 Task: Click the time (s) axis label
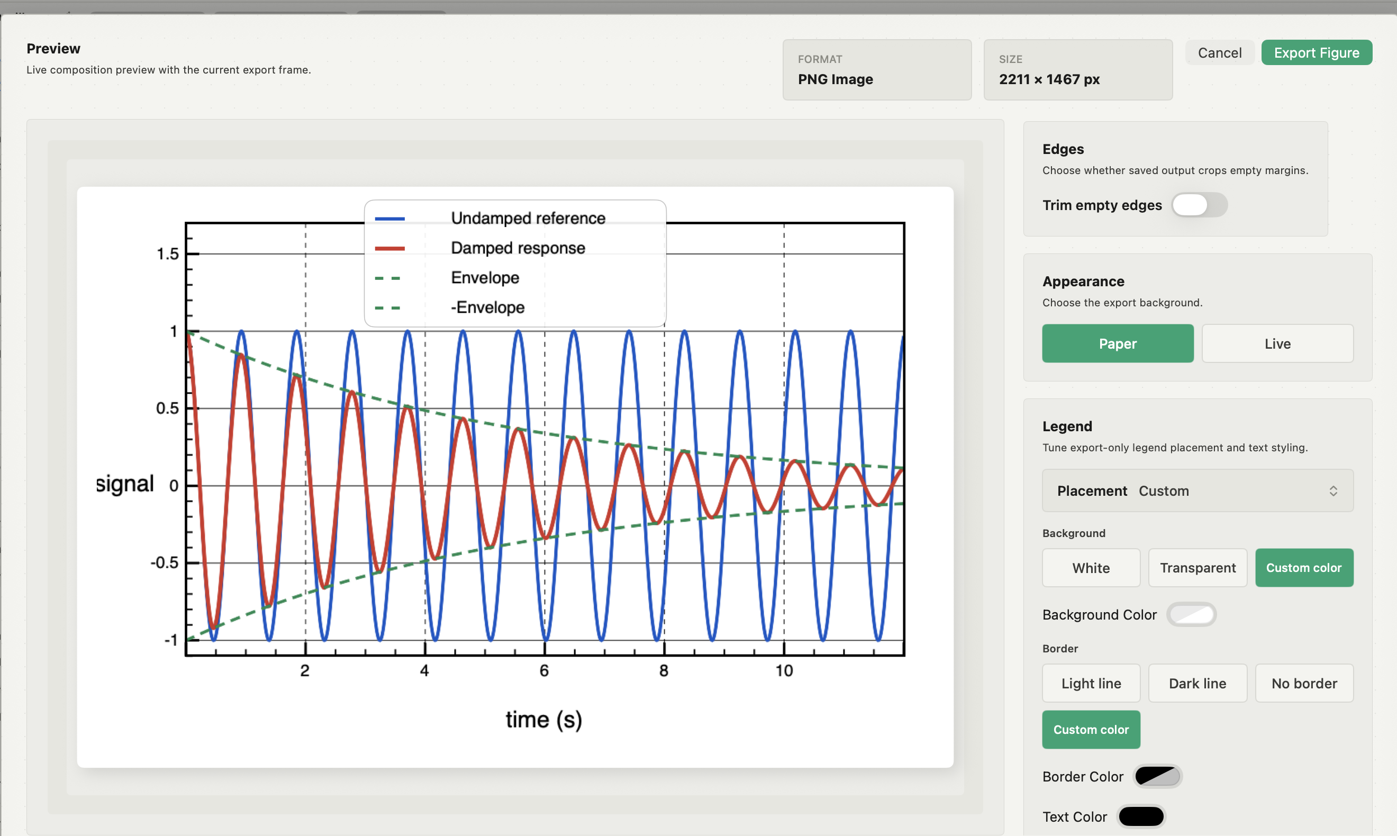pos(543,720)
